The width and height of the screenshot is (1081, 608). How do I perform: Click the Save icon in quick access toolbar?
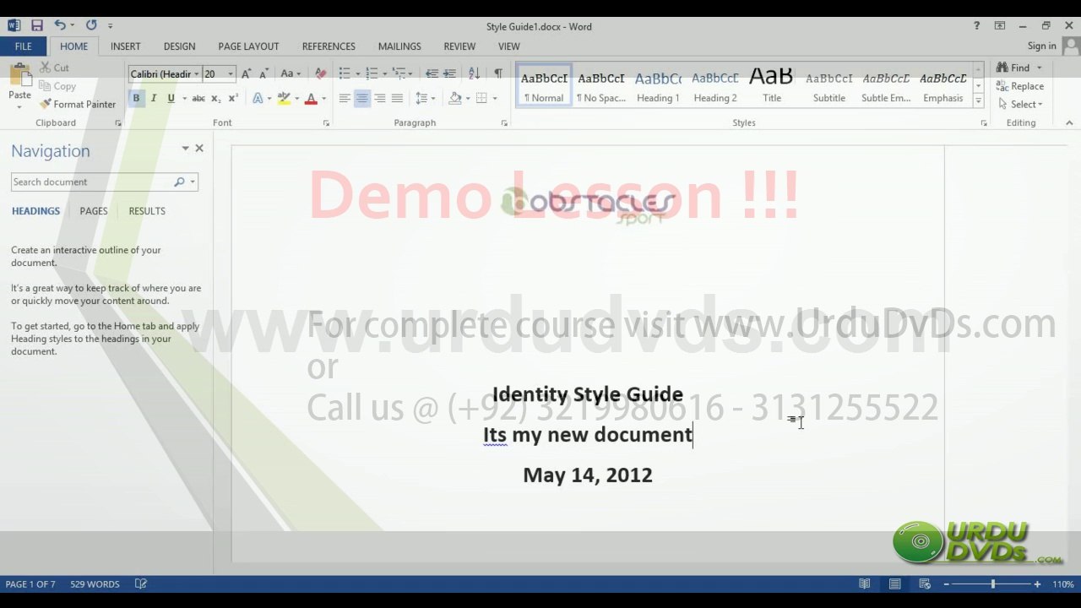point(36,26)
